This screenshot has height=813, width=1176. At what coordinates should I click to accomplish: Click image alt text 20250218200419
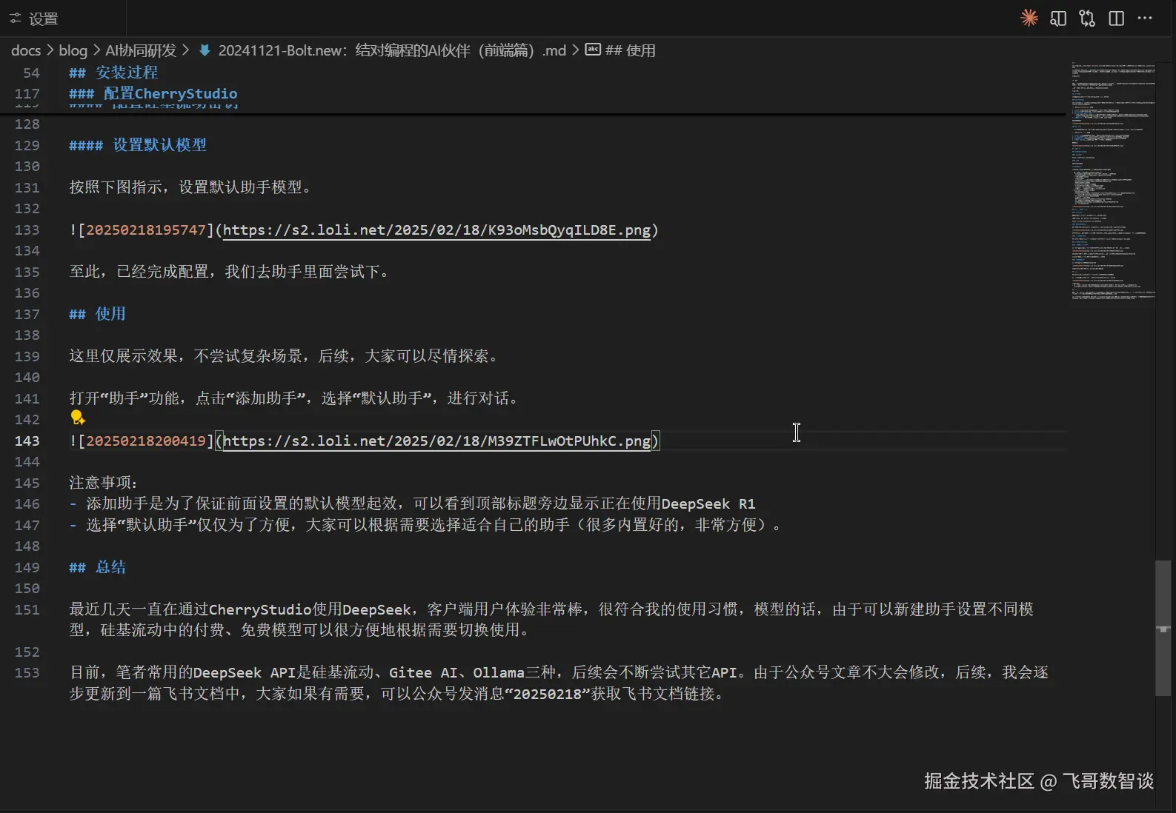point(146,441)
